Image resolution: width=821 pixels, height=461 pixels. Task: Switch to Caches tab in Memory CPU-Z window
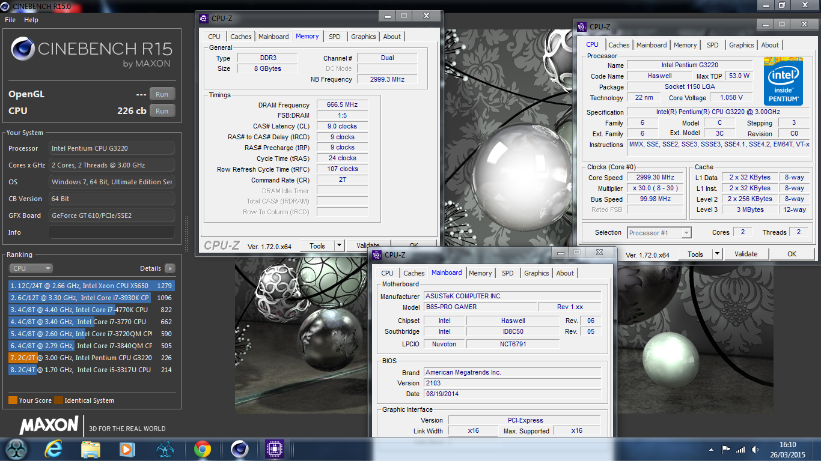241,37
